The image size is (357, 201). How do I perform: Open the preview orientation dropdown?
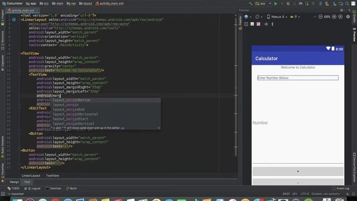point(259,17)
